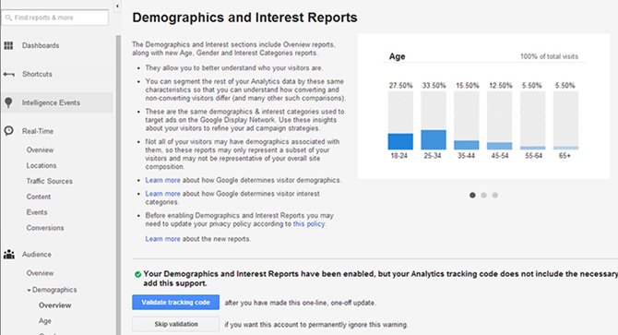Viewport: 618px width, 335px height.
Task: Open Learn more about visitor demographics
Action: (162, 180)
